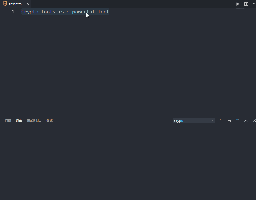Open the Crypto output channel dropdown
Viewport: 256px width, 200px height.
click(x=194, y=121)
